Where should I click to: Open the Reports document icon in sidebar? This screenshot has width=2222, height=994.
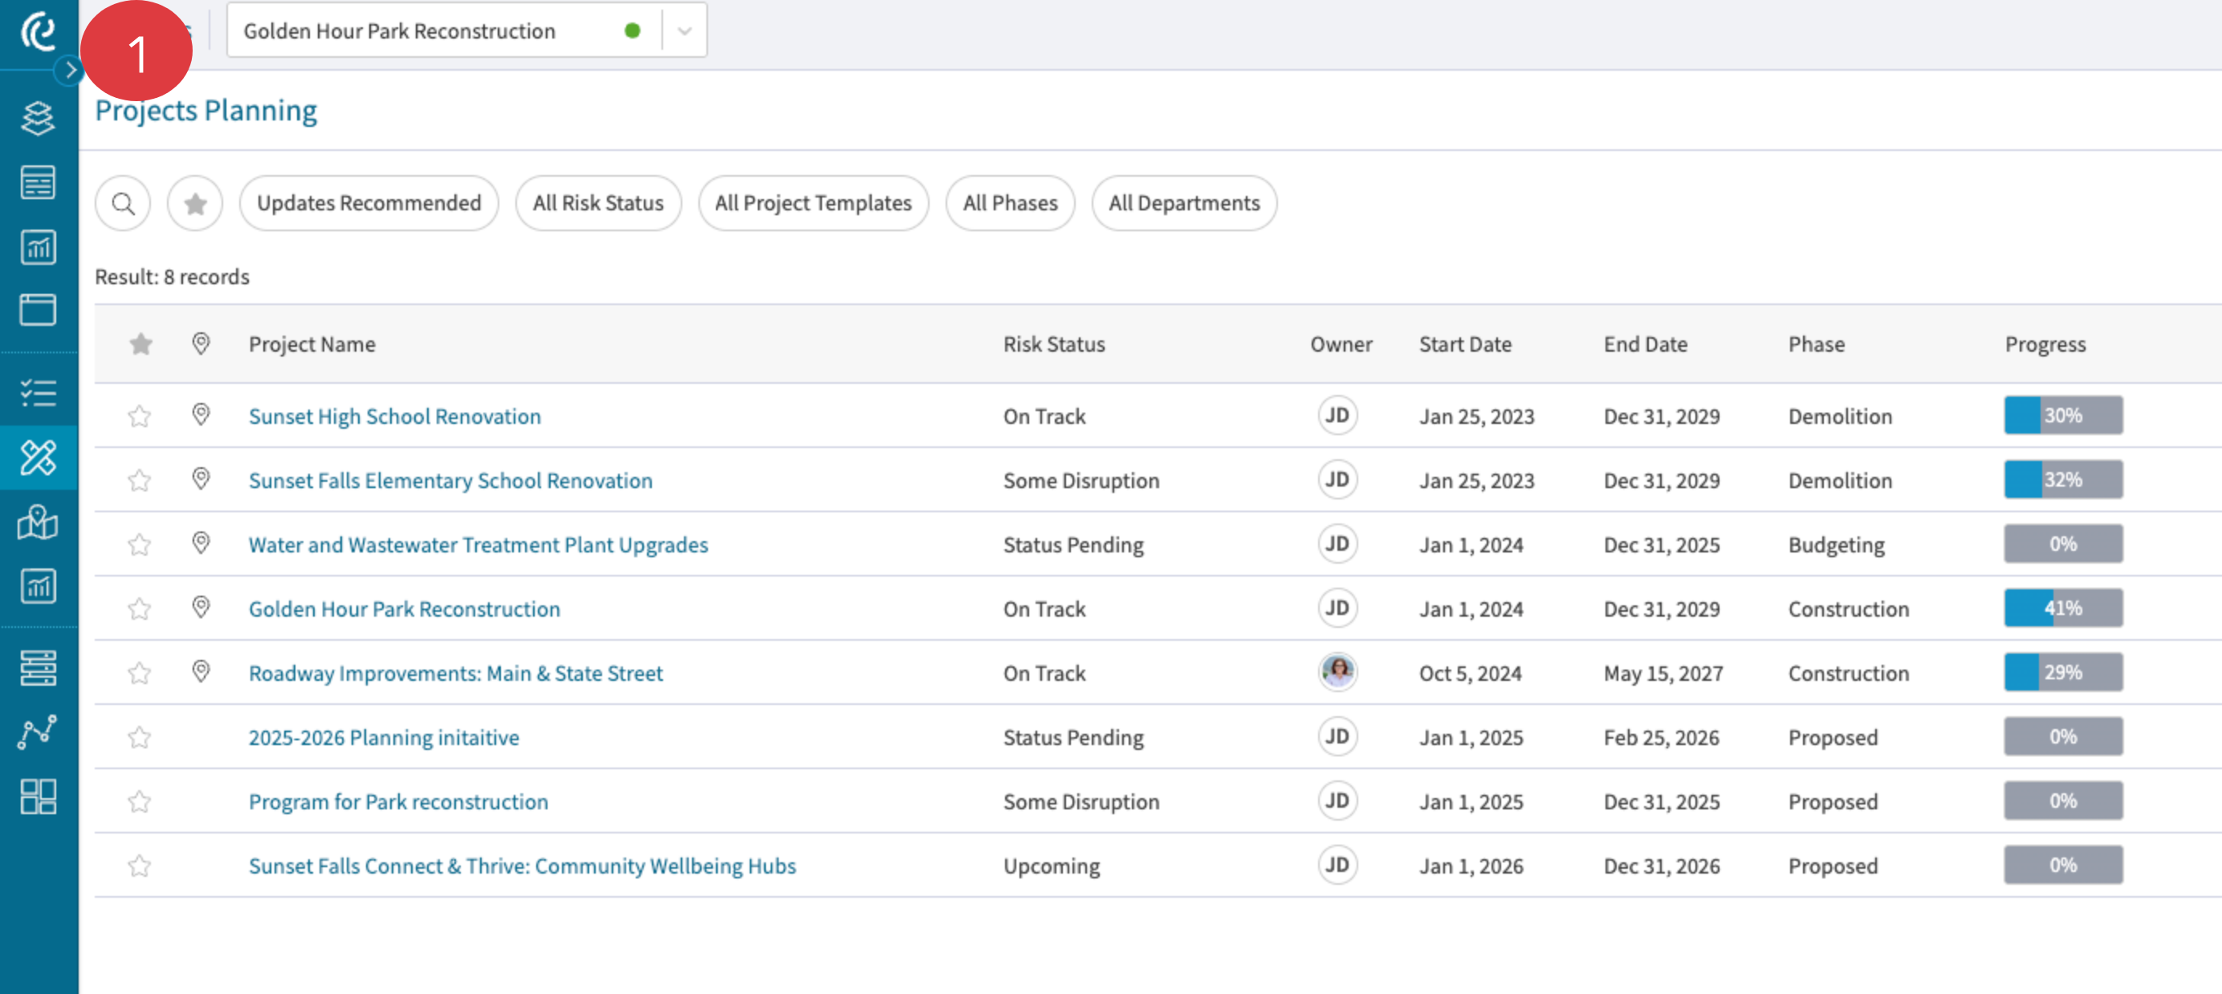[38, 181]
